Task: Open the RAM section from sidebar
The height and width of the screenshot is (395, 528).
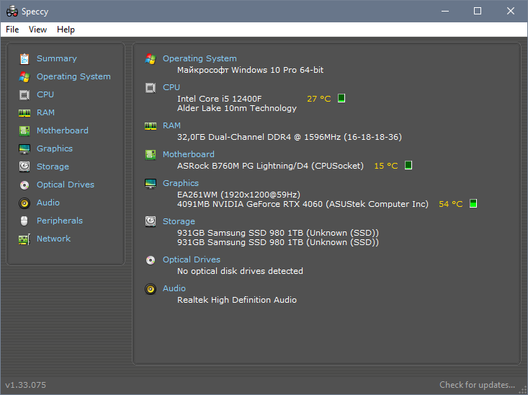Action: click(45, 112)
